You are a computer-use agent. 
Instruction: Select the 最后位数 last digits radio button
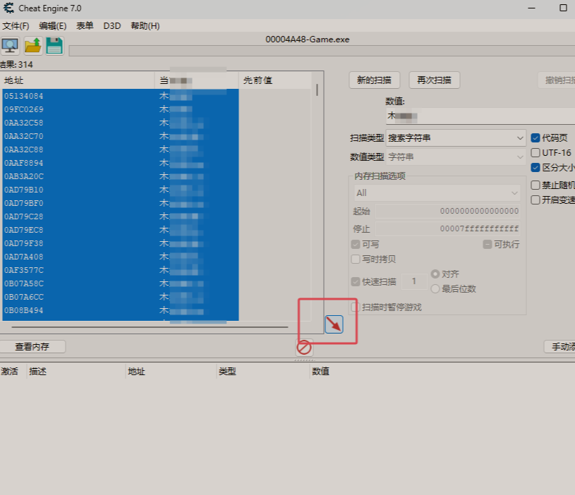[435, 289]
